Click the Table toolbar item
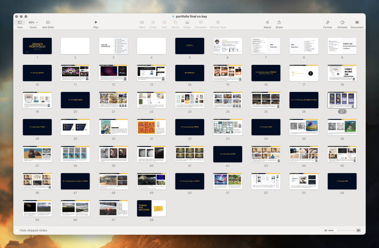Viewport: 379px width, 248px height. [142, 23]
